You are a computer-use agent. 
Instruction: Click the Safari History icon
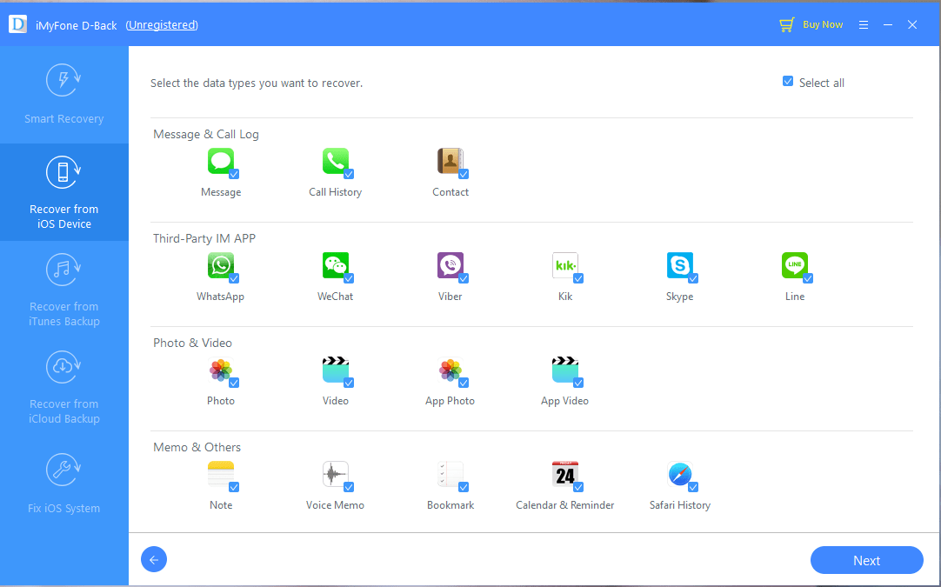[x=680, y=474]
